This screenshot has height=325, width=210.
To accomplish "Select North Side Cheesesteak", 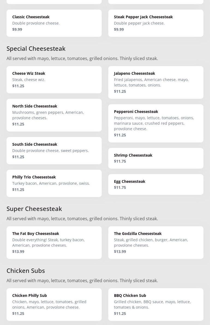I will [54, 115].
